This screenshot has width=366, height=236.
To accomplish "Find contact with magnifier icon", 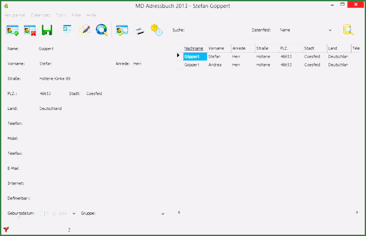I will coord(122,30).
